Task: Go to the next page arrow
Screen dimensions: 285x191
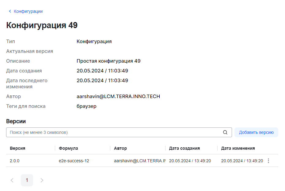Action: pyautogui.click(x=42, y=180)
